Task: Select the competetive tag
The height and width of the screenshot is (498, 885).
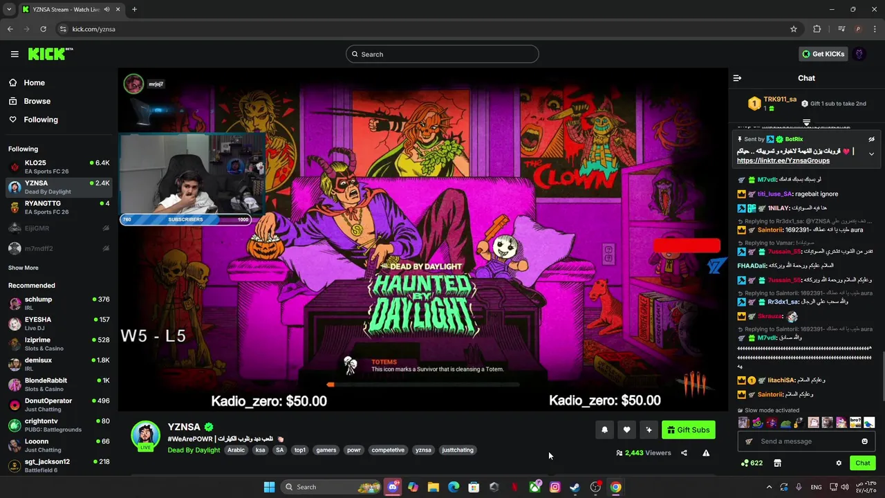Action: (x=388, y=450)
